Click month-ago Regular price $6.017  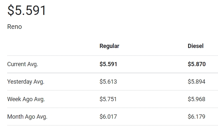(x=108, y=117)
